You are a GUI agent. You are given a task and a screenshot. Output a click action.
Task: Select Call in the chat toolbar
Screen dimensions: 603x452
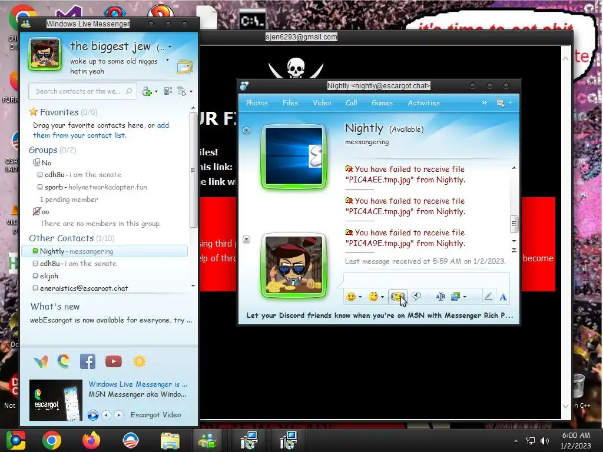pos(351,102)
